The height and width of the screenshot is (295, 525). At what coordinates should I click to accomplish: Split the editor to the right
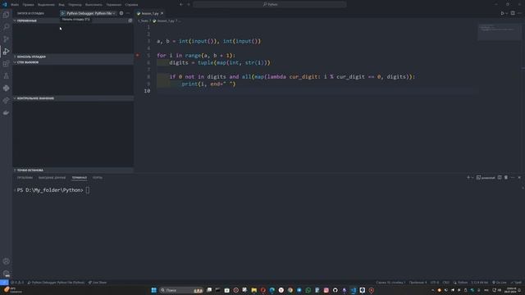513,13
